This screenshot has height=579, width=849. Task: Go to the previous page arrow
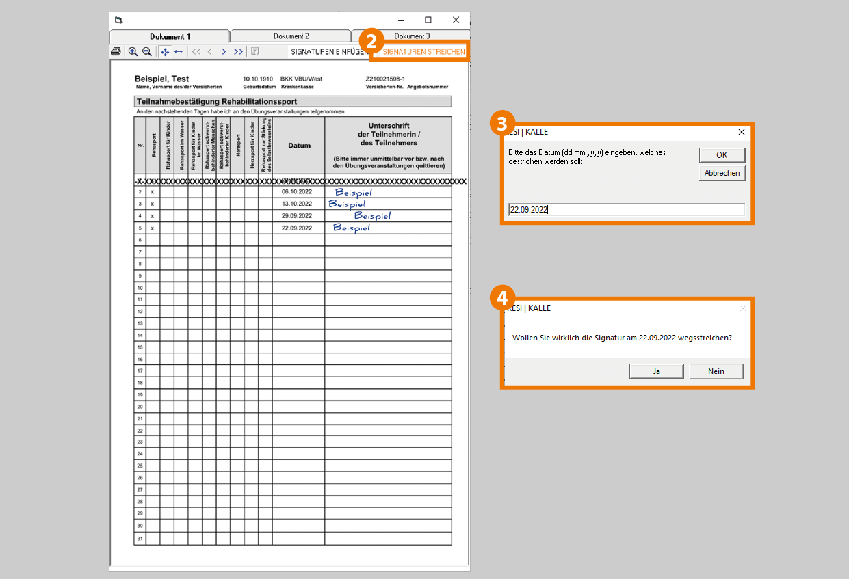click(210, 52)
